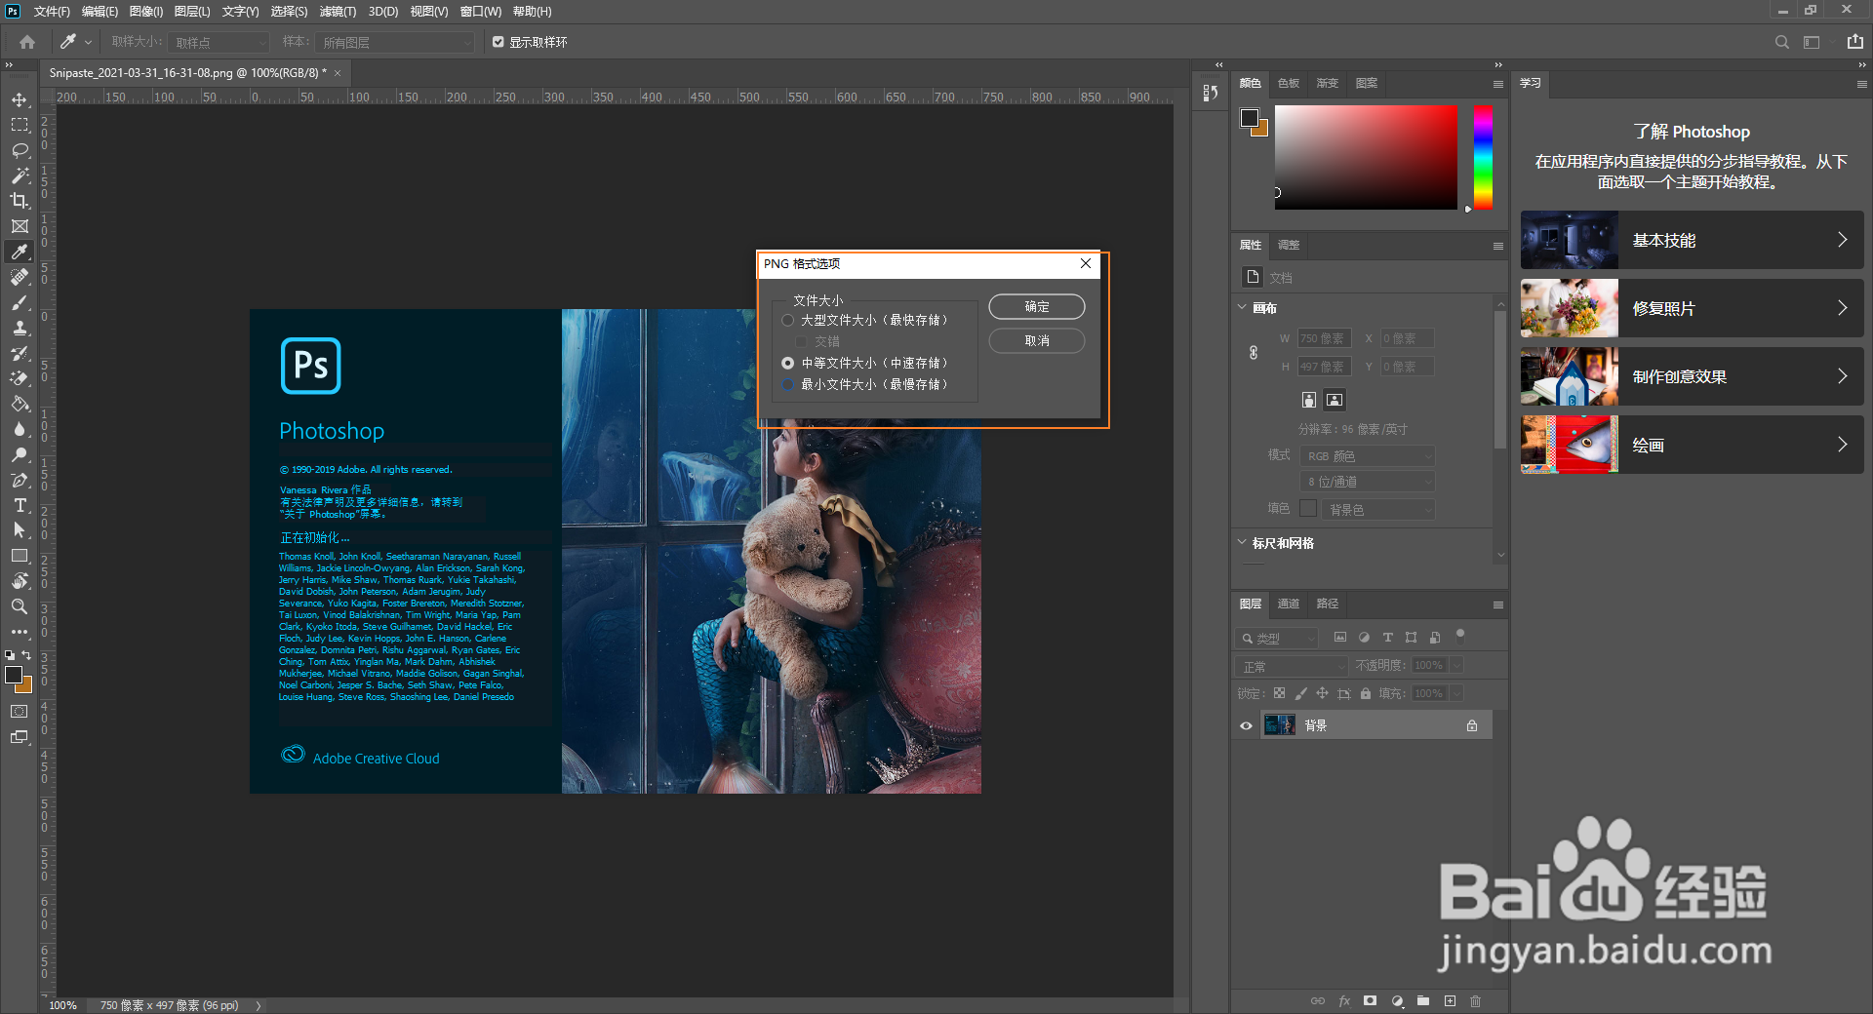1873x1014 pixels.
Task: Select the Magic Wand tool
Action: tap(20, 175)
